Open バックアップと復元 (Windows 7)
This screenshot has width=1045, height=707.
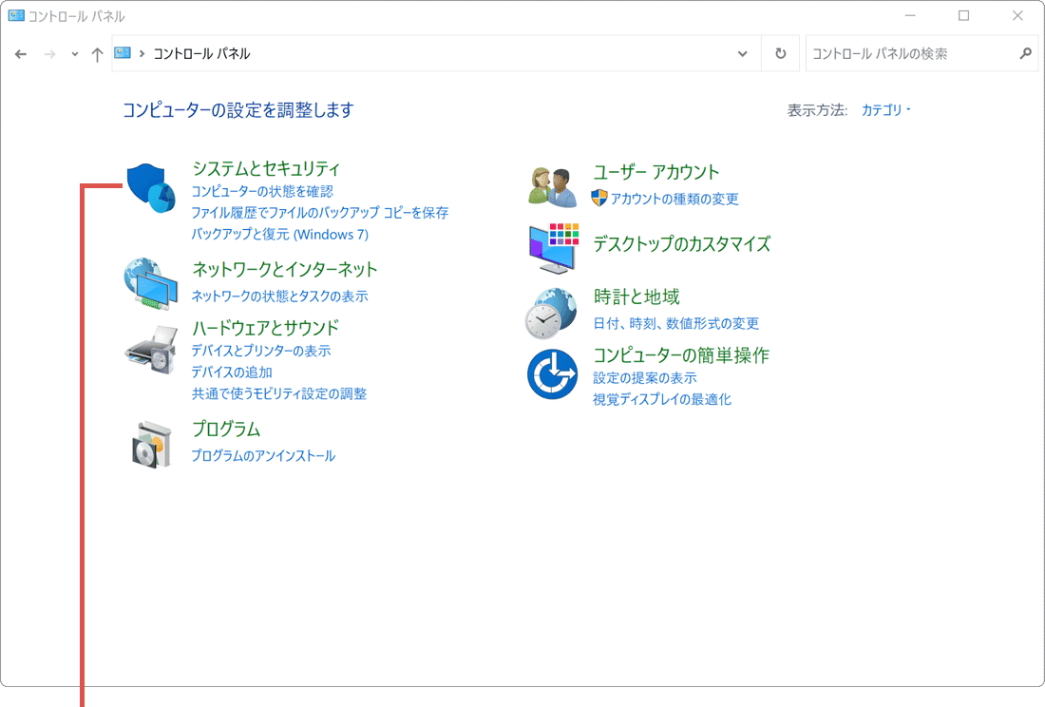point(278,234)
